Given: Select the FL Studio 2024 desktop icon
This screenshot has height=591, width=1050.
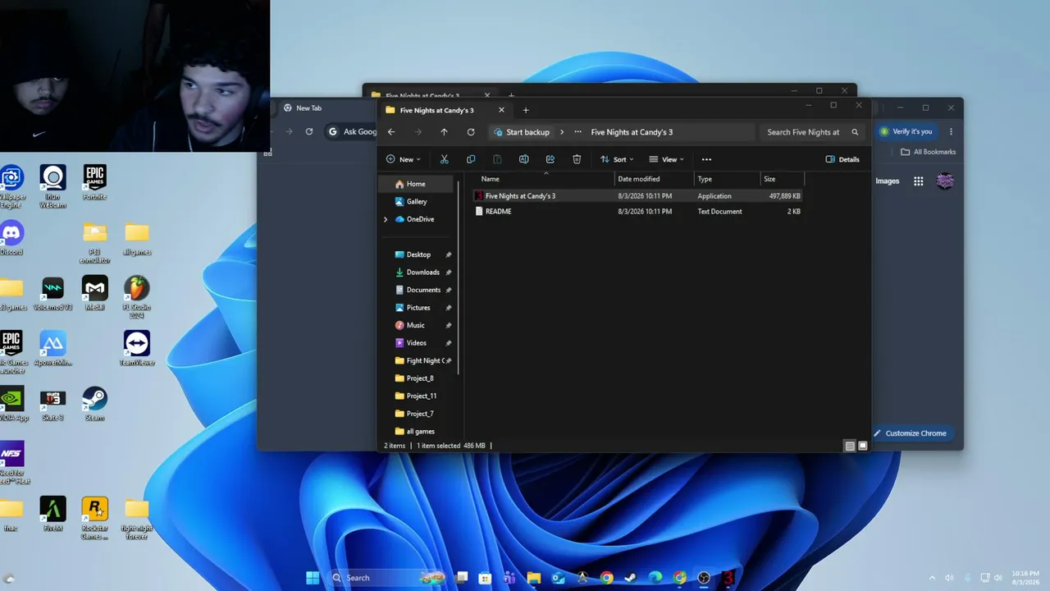Looking at the screenshot, I should pyautogui.click(x=137, y=297).
